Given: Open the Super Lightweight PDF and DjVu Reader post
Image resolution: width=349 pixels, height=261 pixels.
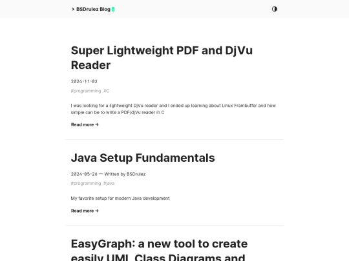Looking at the screenshot, I should coord(162,58).
